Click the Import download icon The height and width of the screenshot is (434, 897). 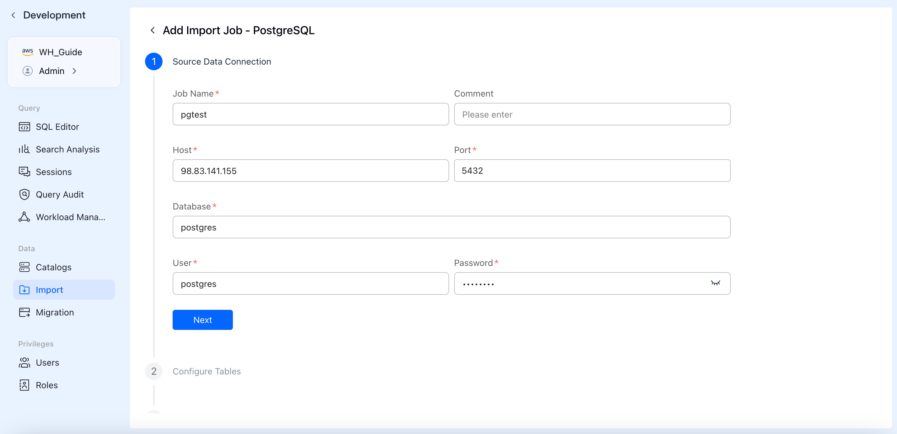coord(24,289)
